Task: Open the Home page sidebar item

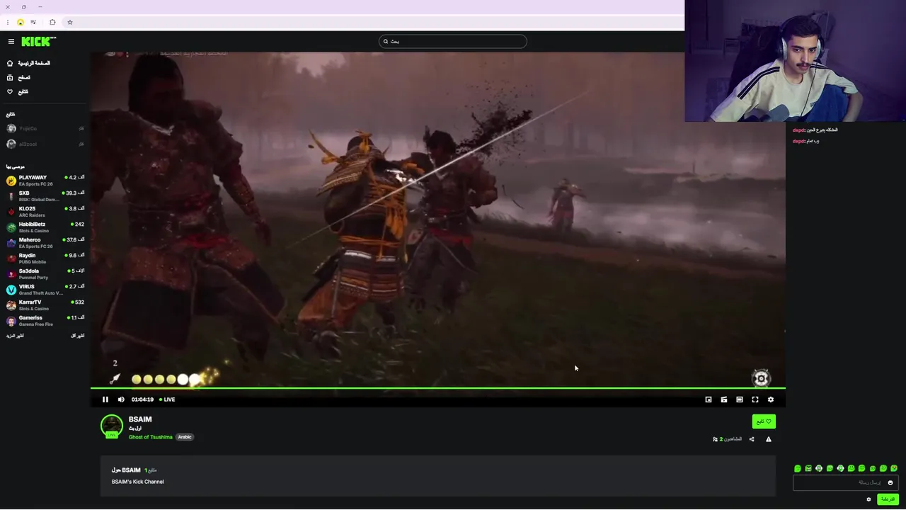Action: 28,63
